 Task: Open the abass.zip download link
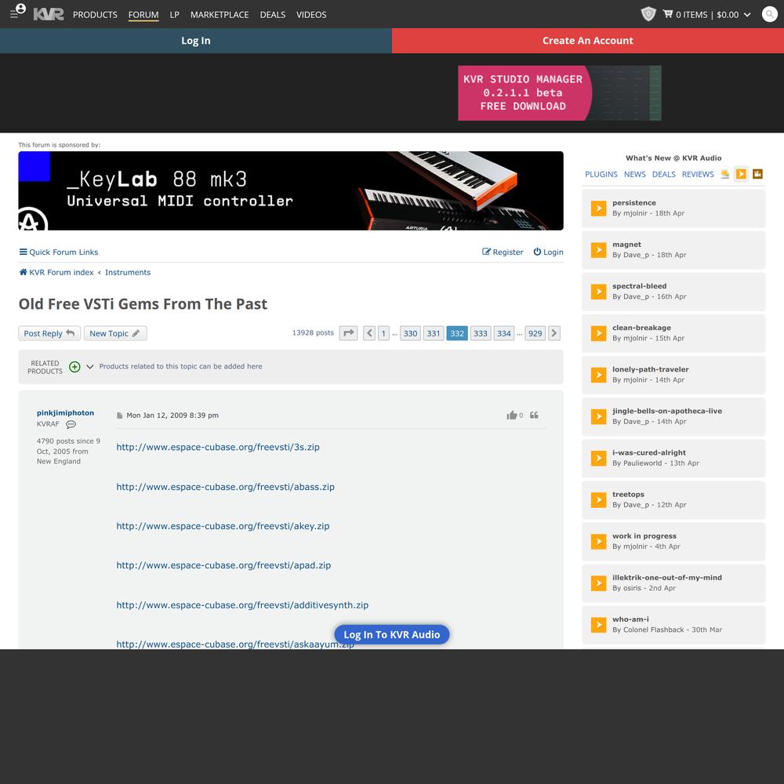point(225,487)
